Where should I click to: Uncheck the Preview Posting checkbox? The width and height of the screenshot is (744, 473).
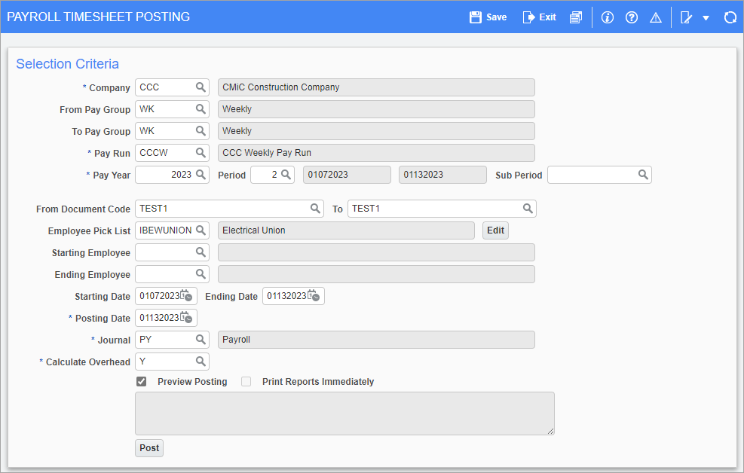[142, 382]
